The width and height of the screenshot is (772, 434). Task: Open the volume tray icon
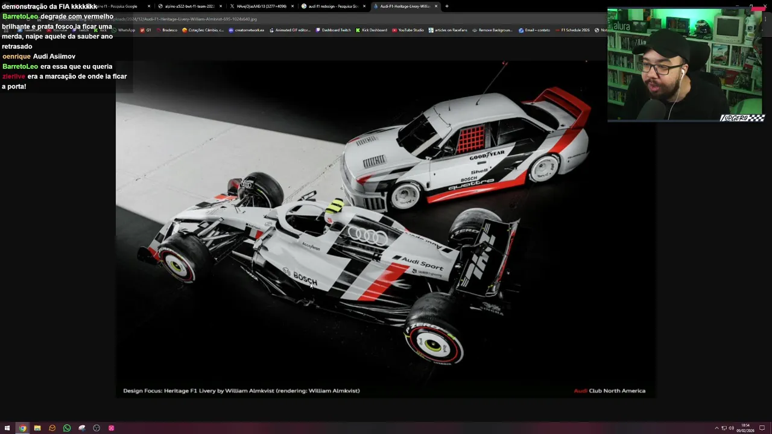click(x=731, y=428)
